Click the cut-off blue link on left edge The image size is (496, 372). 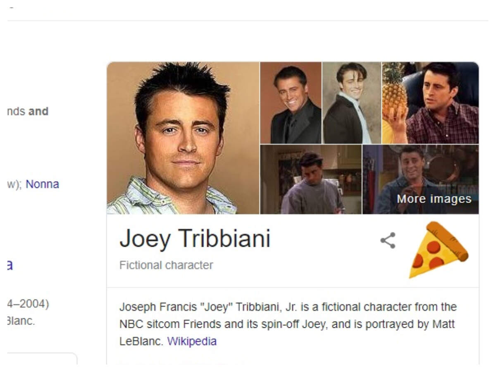(10, 265)
